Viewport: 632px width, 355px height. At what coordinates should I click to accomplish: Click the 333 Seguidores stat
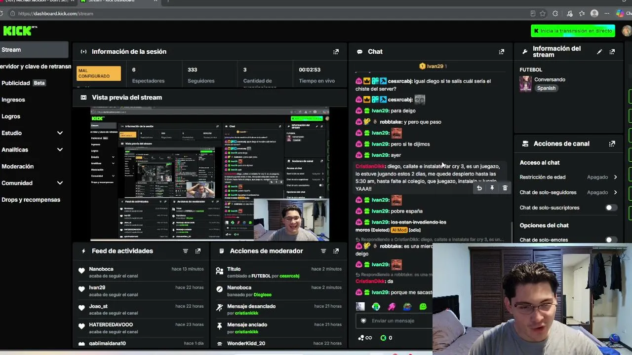[x=201, y=75]
